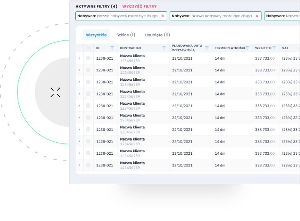Open filter icon in ID column header
300x221 pixels.
112,48
